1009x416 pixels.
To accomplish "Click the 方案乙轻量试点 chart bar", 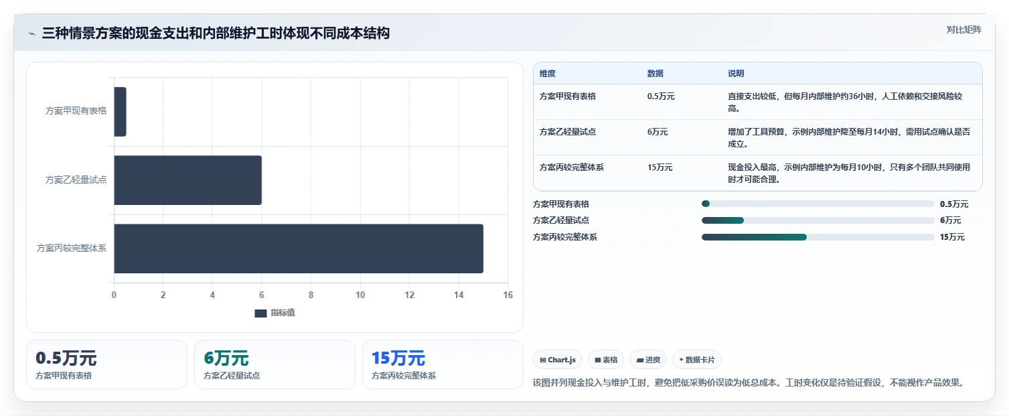I will [x=187, y=180].
